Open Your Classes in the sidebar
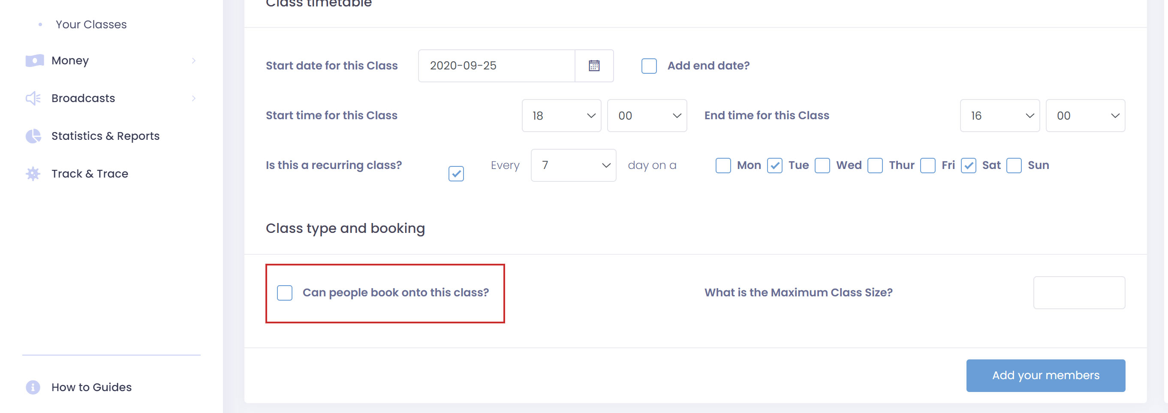The height and width of the screenshot is (413, 1168). 91,24
